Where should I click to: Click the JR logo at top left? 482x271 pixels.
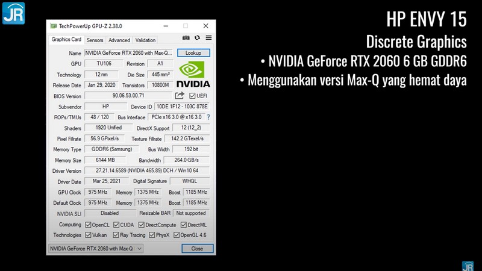[x=13, y=13]
